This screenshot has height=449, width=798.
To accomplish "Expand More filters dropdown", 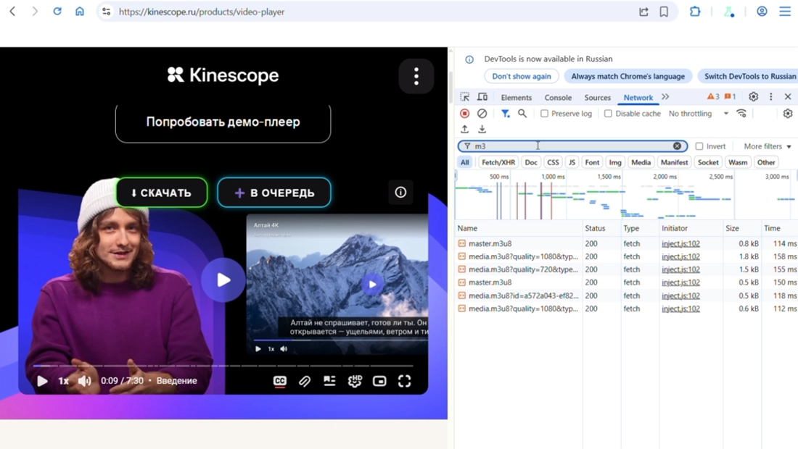I will point(768,146).
